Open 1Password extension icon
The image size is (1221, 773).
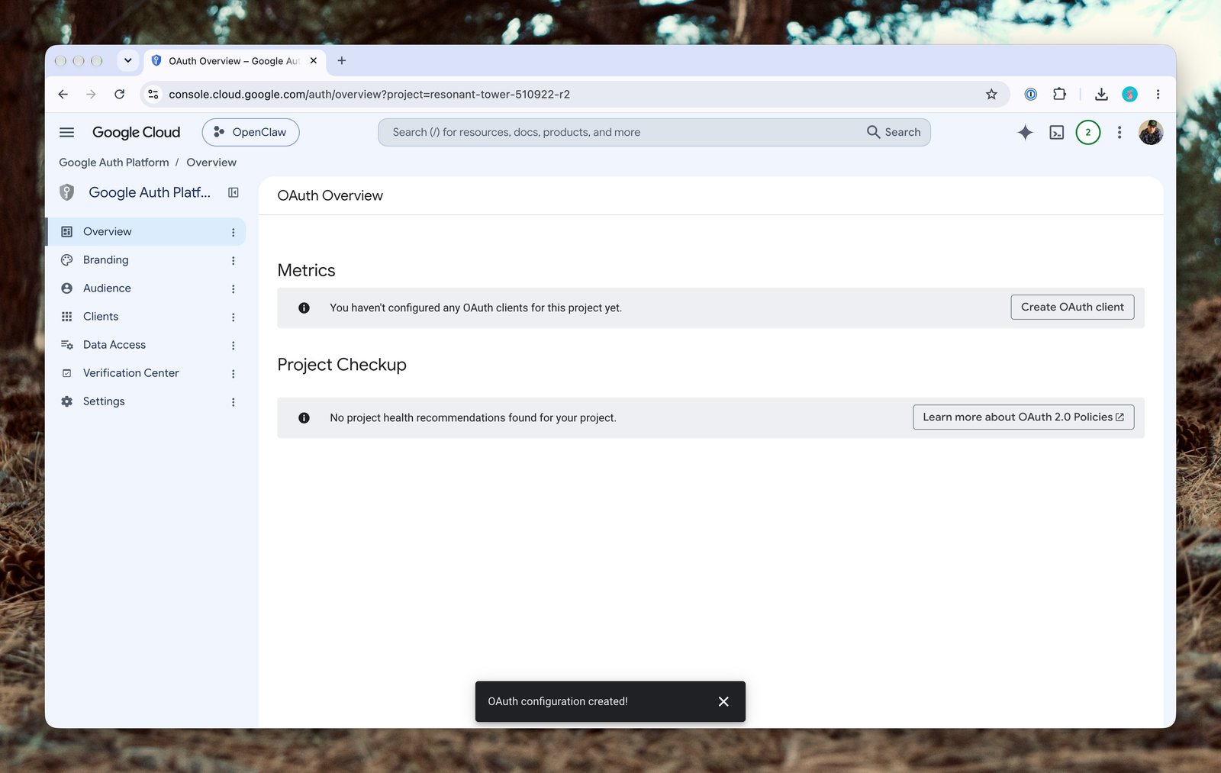1030,94
